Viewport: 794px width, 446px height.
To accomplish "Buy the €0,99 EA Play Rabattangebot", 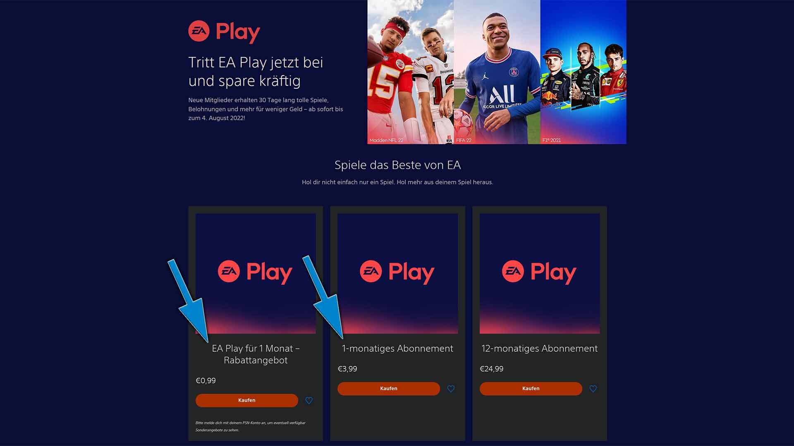I will click(x=247, y=400).
